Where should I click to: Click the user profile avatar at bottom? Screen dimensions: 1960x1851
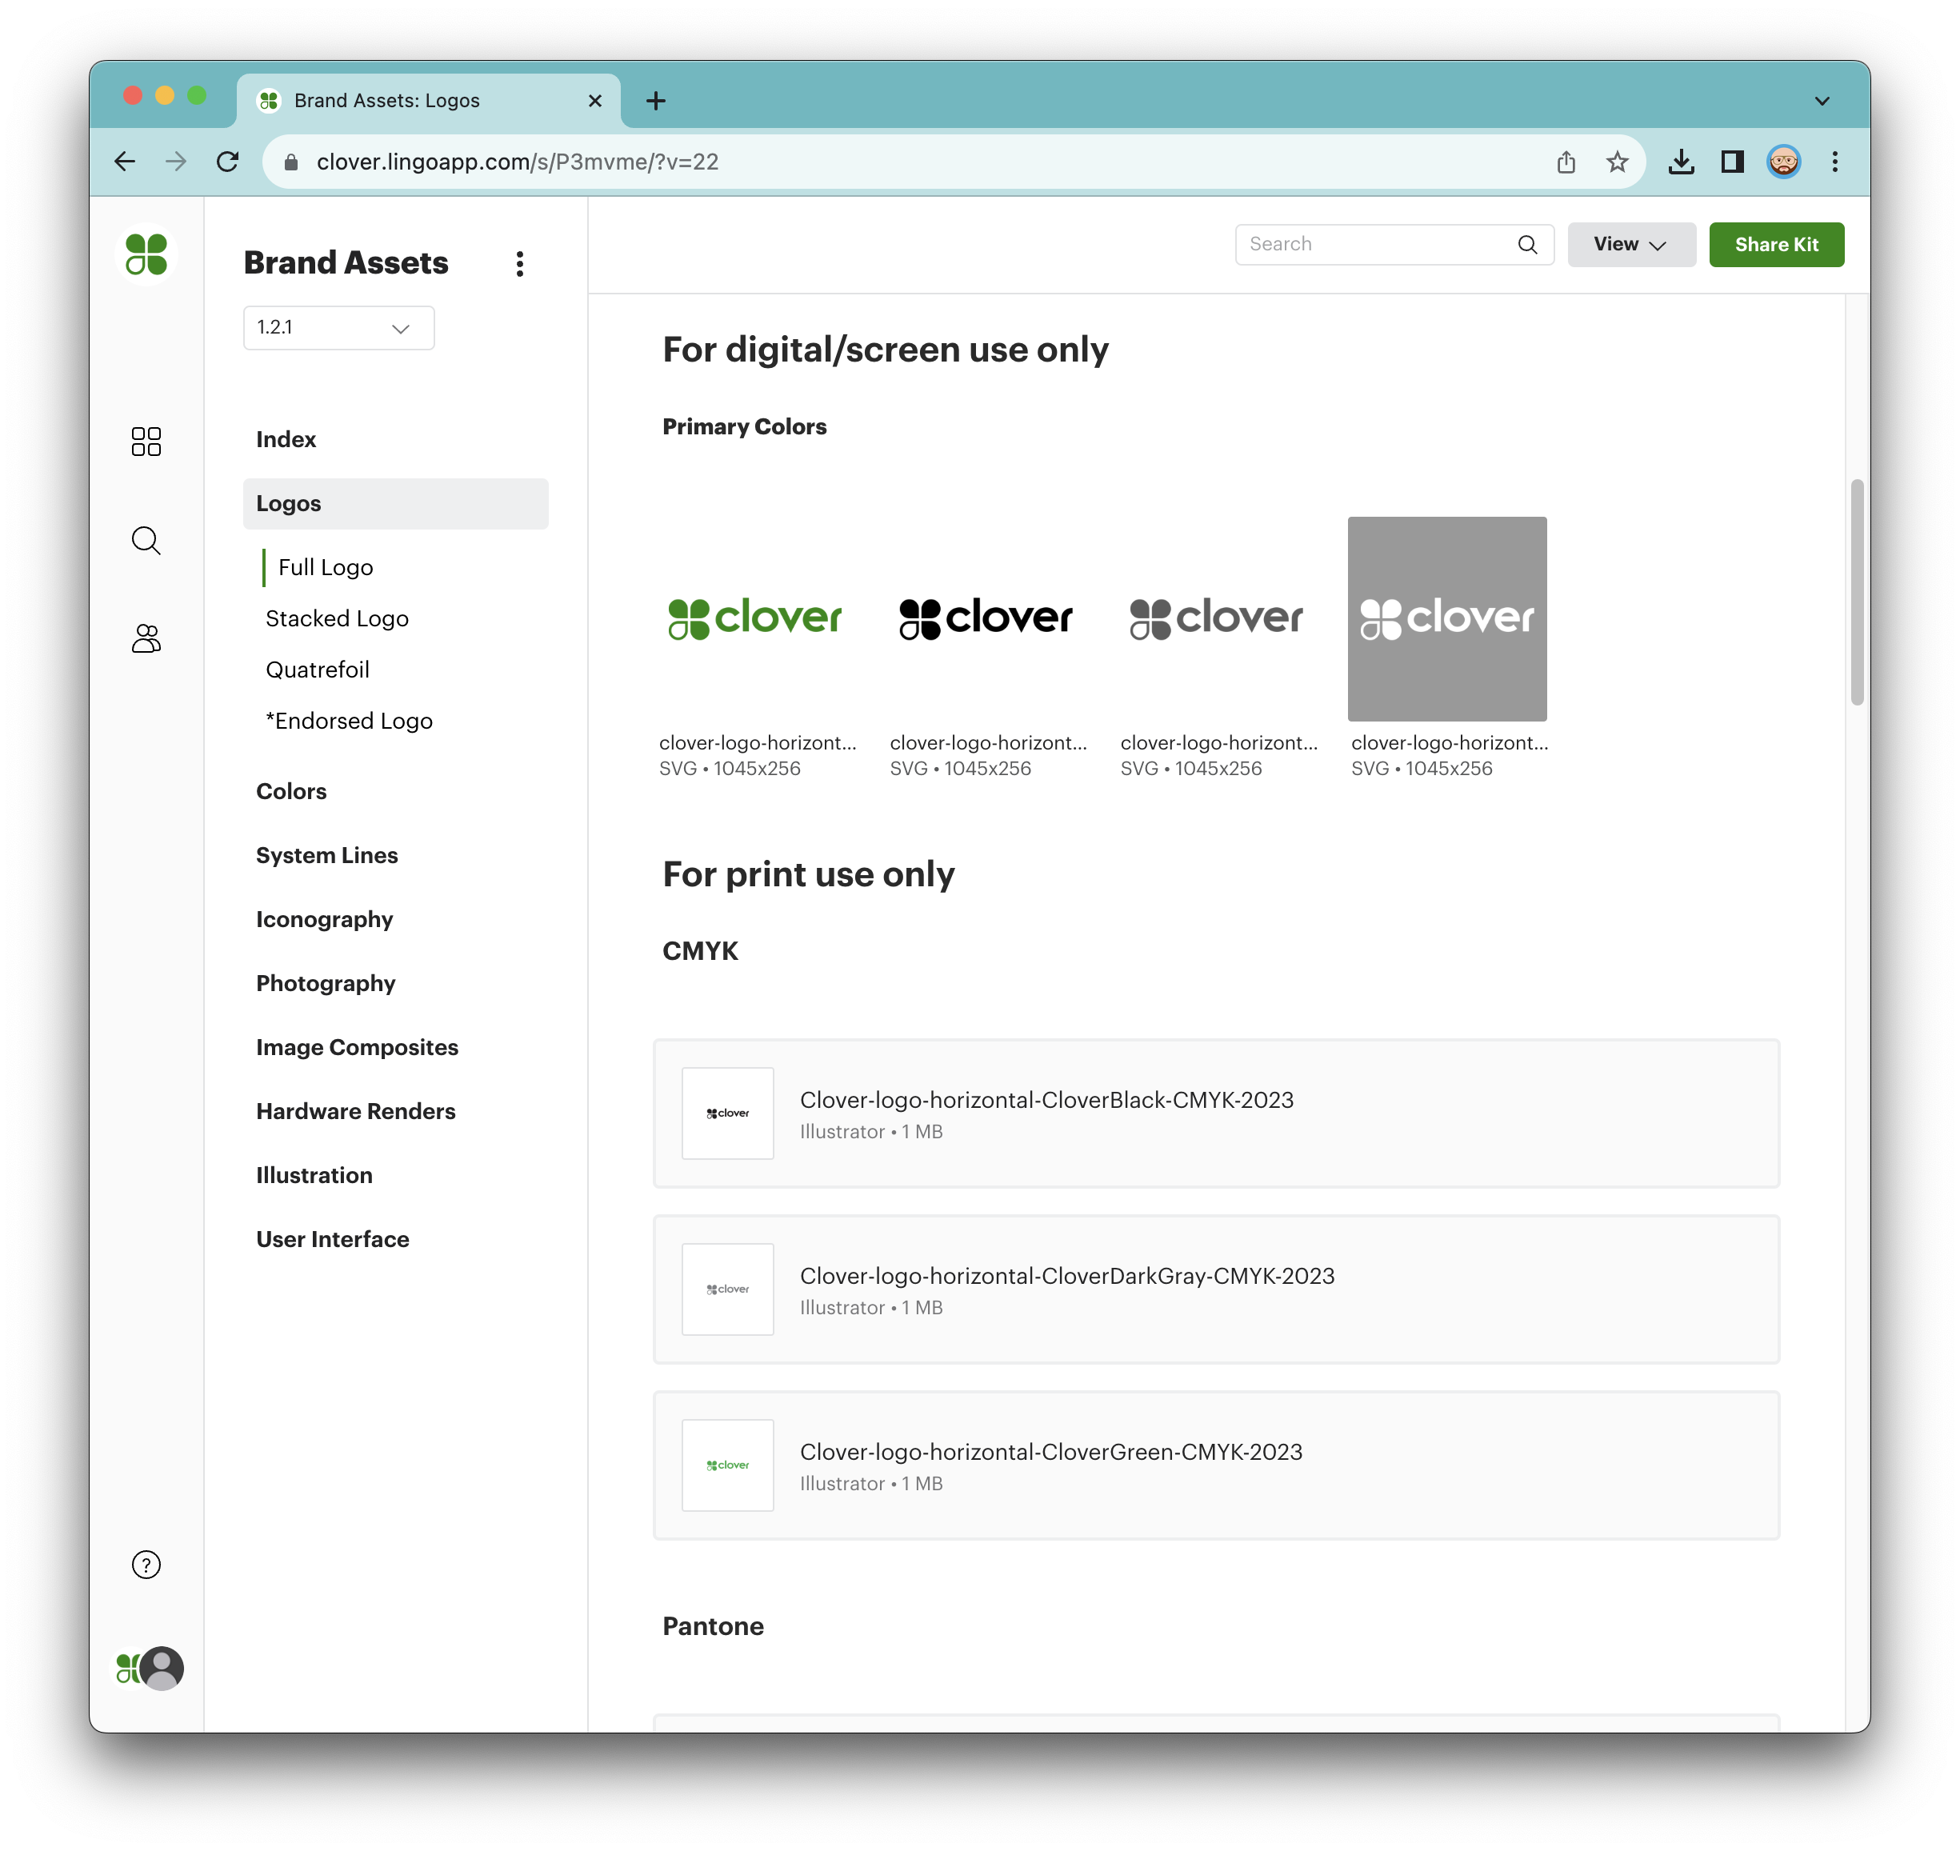[x=160, y=1668]
